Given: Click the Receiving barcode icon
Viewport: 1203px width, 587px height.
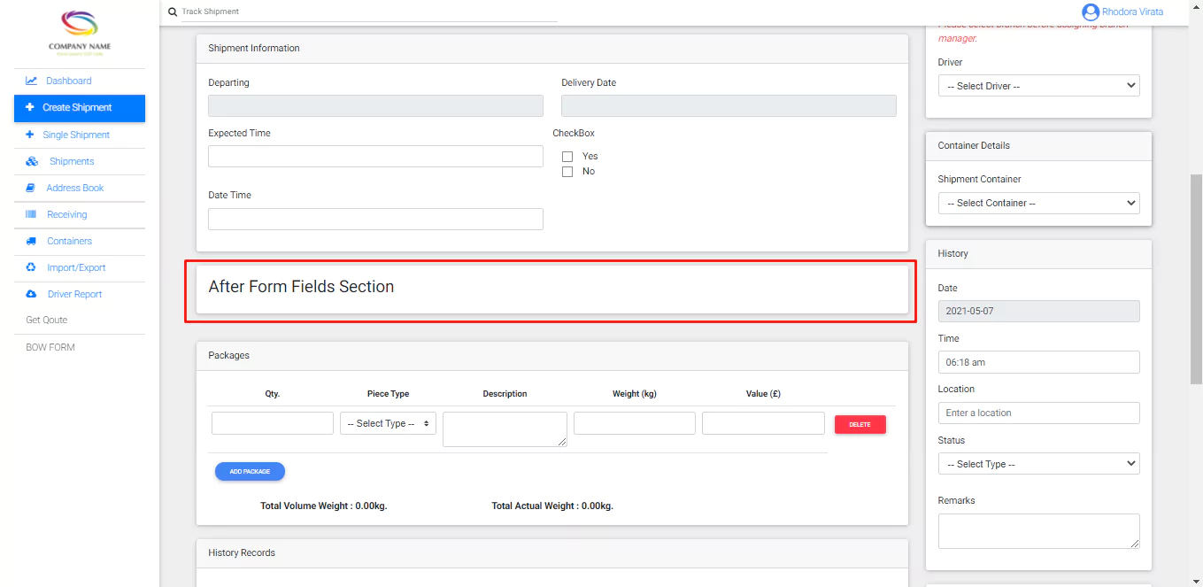Looking at the screenshot, I should click(31, 214).
